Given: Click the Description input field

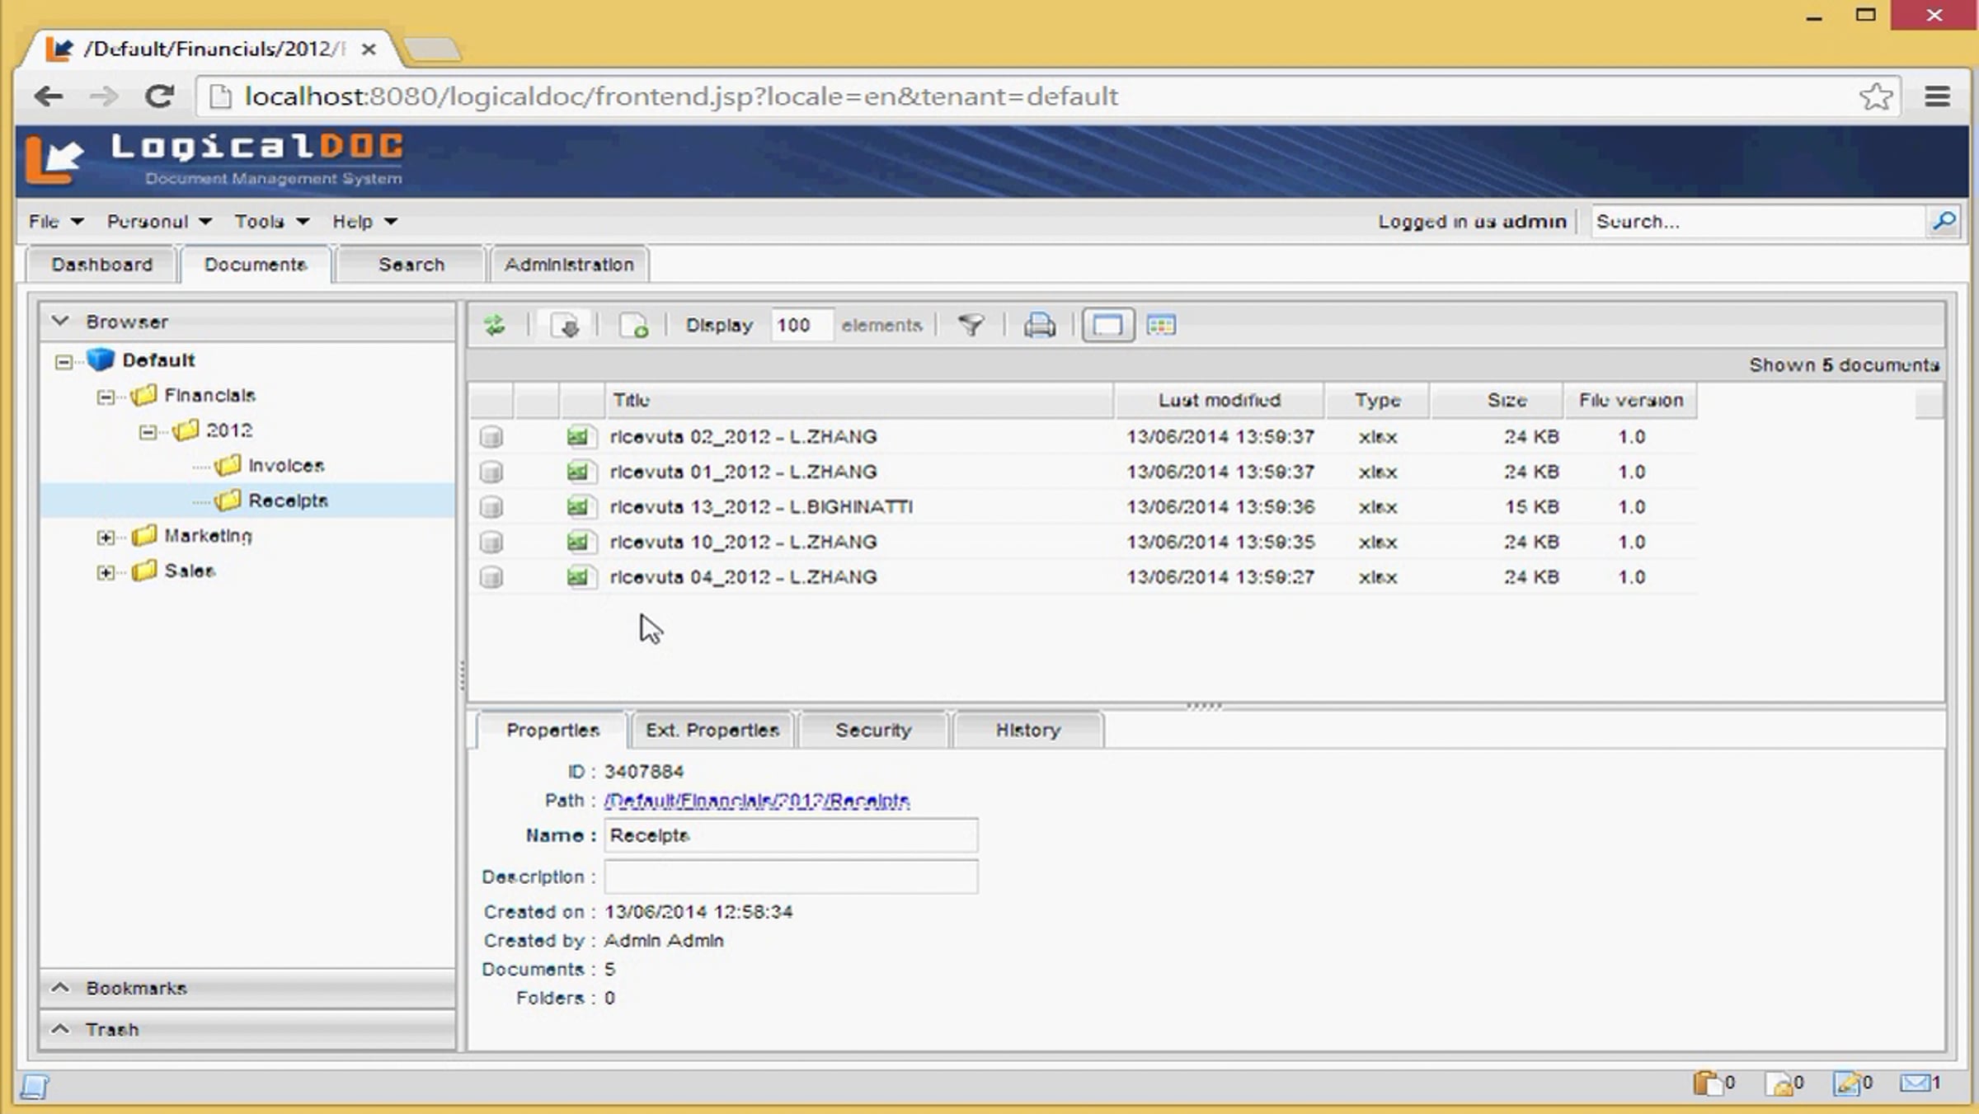Looking at the screenshot, I should (790, 877).
